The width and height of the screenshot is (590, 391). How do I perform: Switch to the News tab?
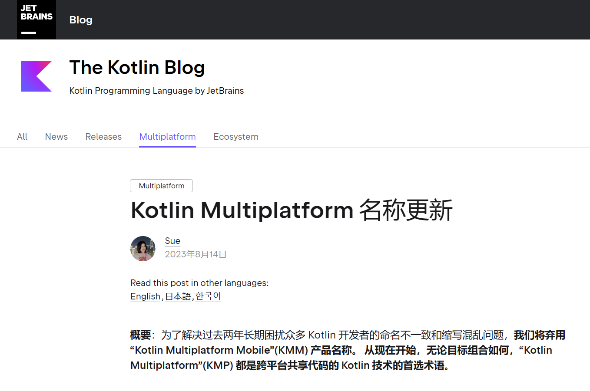click(x=56, y=136)
